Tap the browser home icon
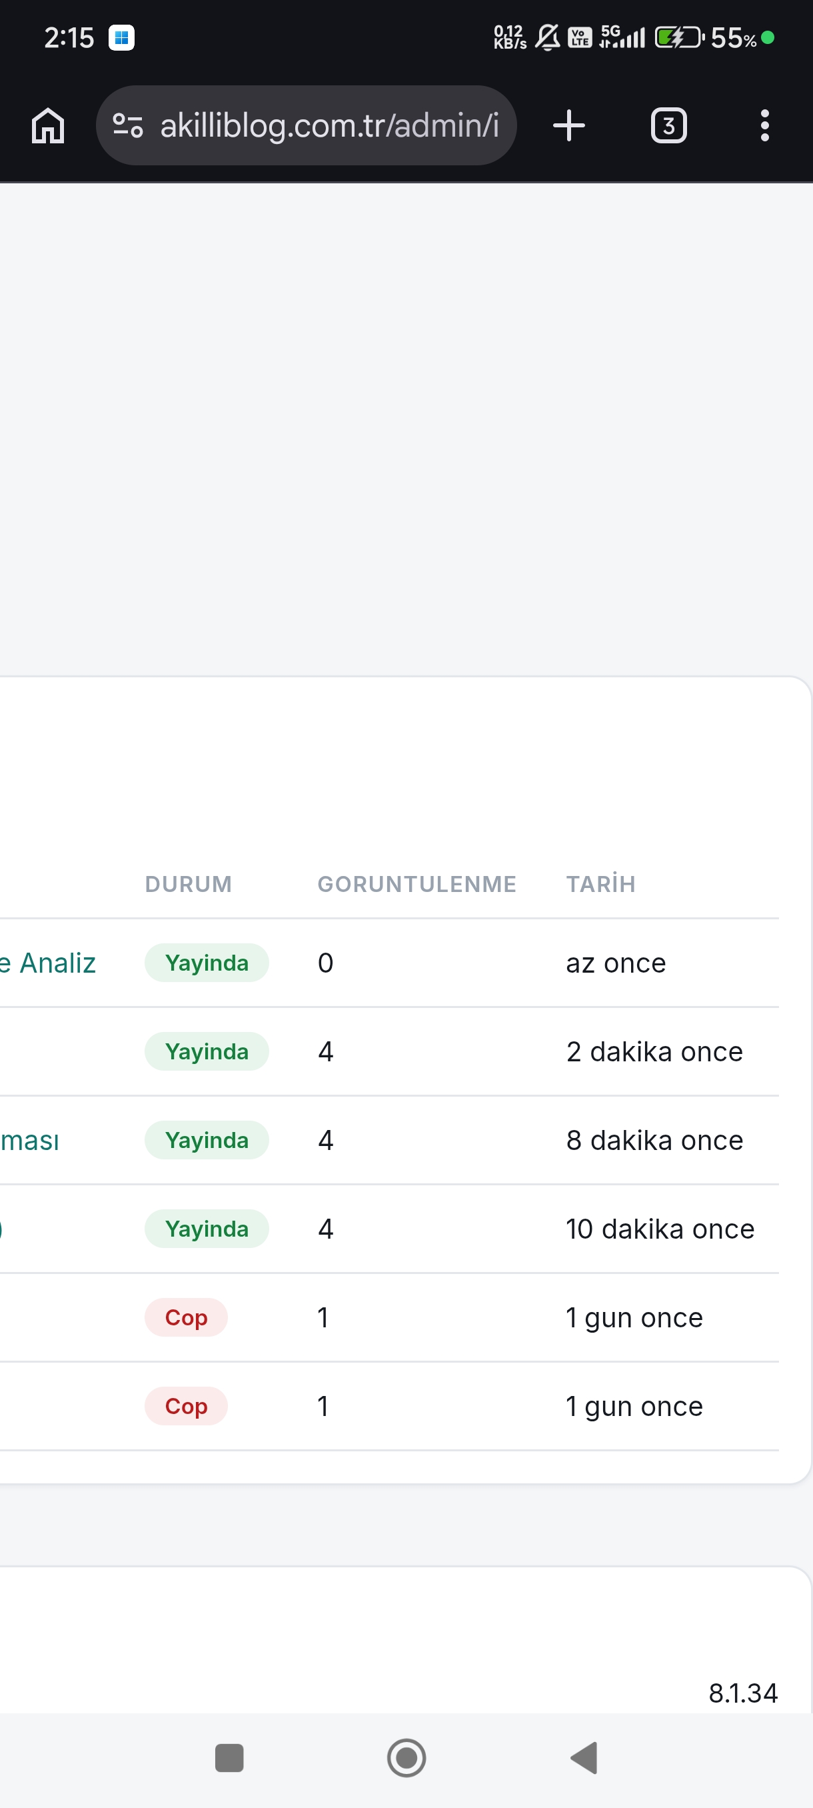This screenshot has height=1808, width=813. coord(49,125)
